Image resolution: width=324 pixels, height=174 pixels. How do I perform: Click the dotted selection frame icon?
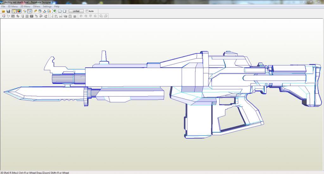[x=51, y=16]
